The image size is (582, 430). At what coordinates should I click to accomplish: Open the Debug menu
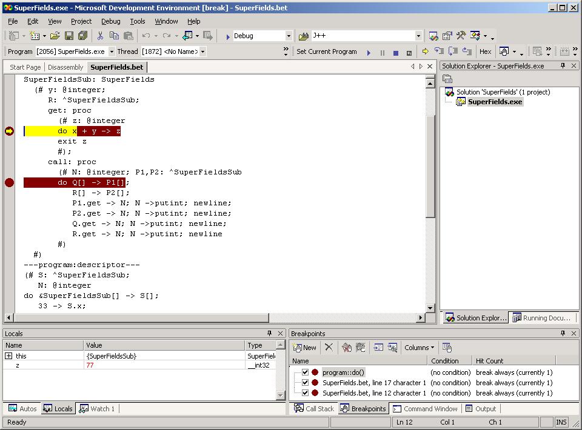pos(110,21)
